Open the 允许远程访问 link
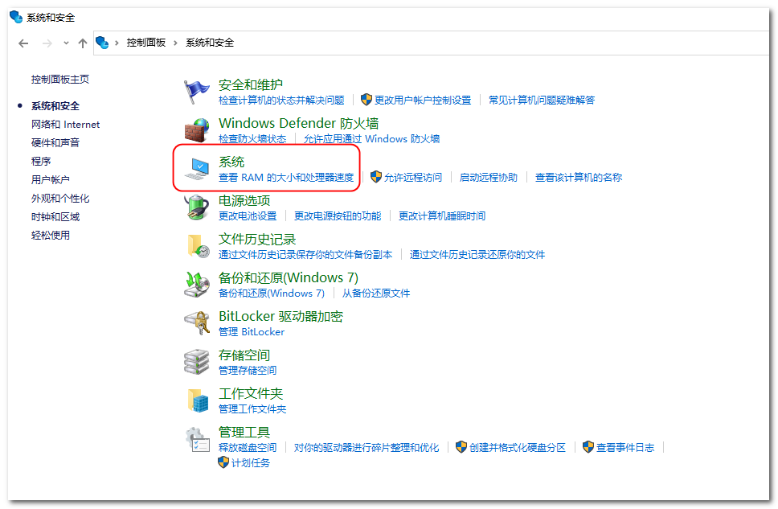Screen dimensions: 778x509 pos(412,178)
